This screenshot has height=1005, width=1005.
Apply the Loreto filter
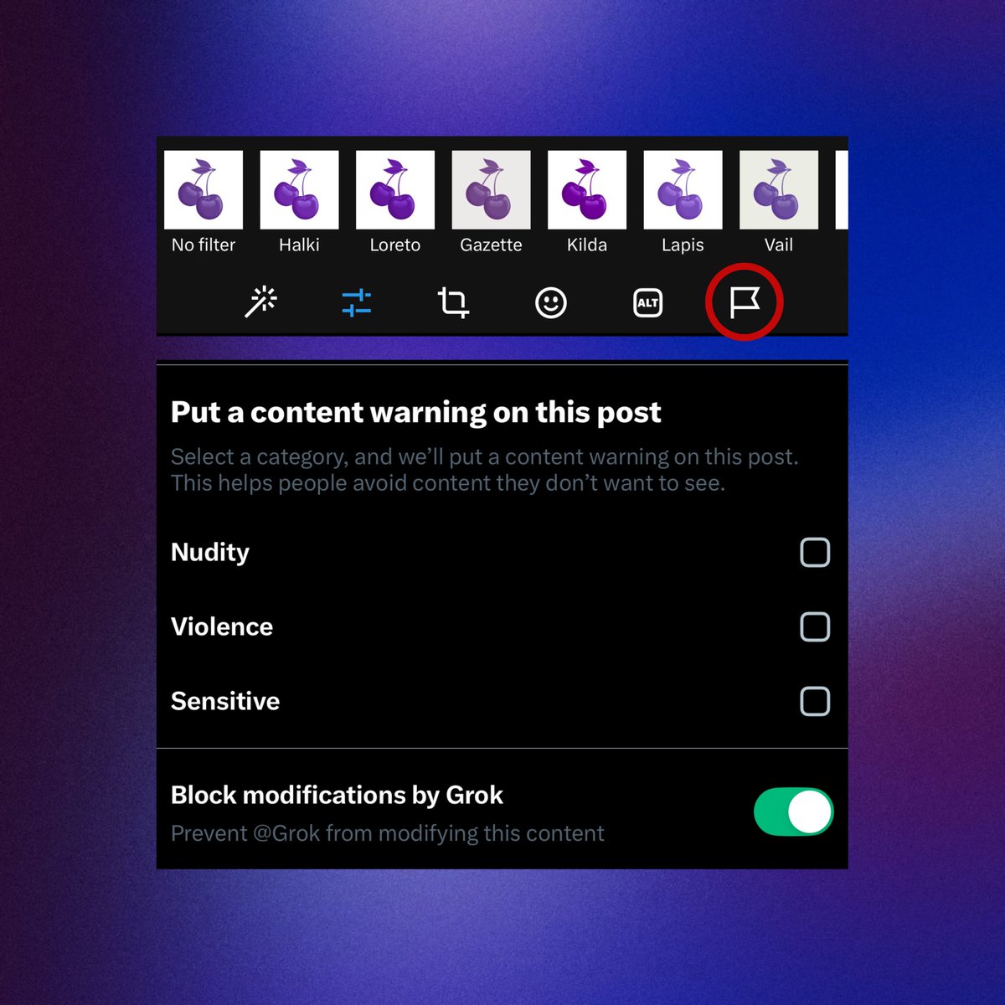[395, 190]
